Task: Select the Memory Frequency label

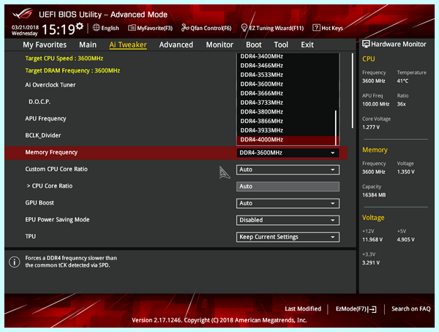Action: tap(51, 152)
